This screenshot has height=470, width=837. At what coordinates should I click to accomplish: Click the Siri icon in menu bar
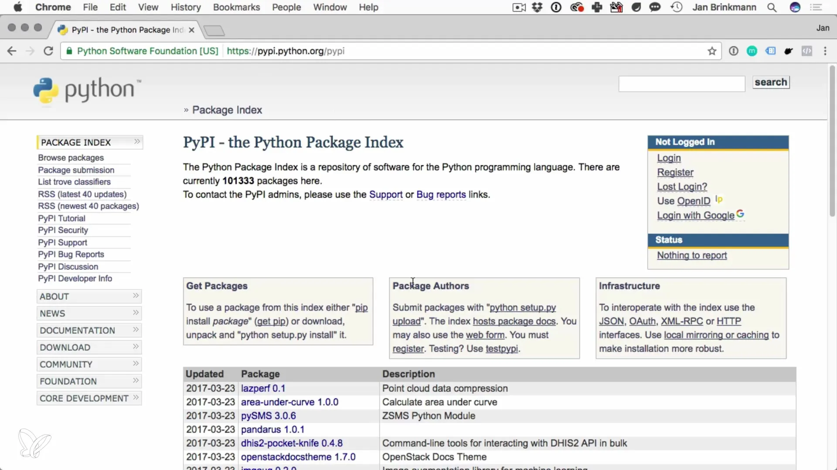click(x=795, y=7)
